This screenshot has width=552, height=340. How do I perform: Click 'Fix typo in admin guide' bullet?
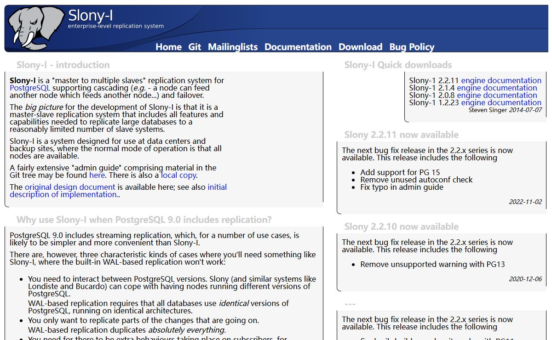[402, 187]
